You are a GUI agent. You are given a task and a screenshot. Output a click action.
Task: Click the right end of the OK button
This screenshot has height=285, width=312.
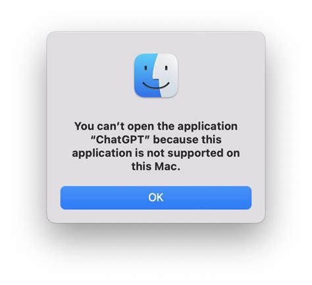pyautogui.click(x=246, y=197)
